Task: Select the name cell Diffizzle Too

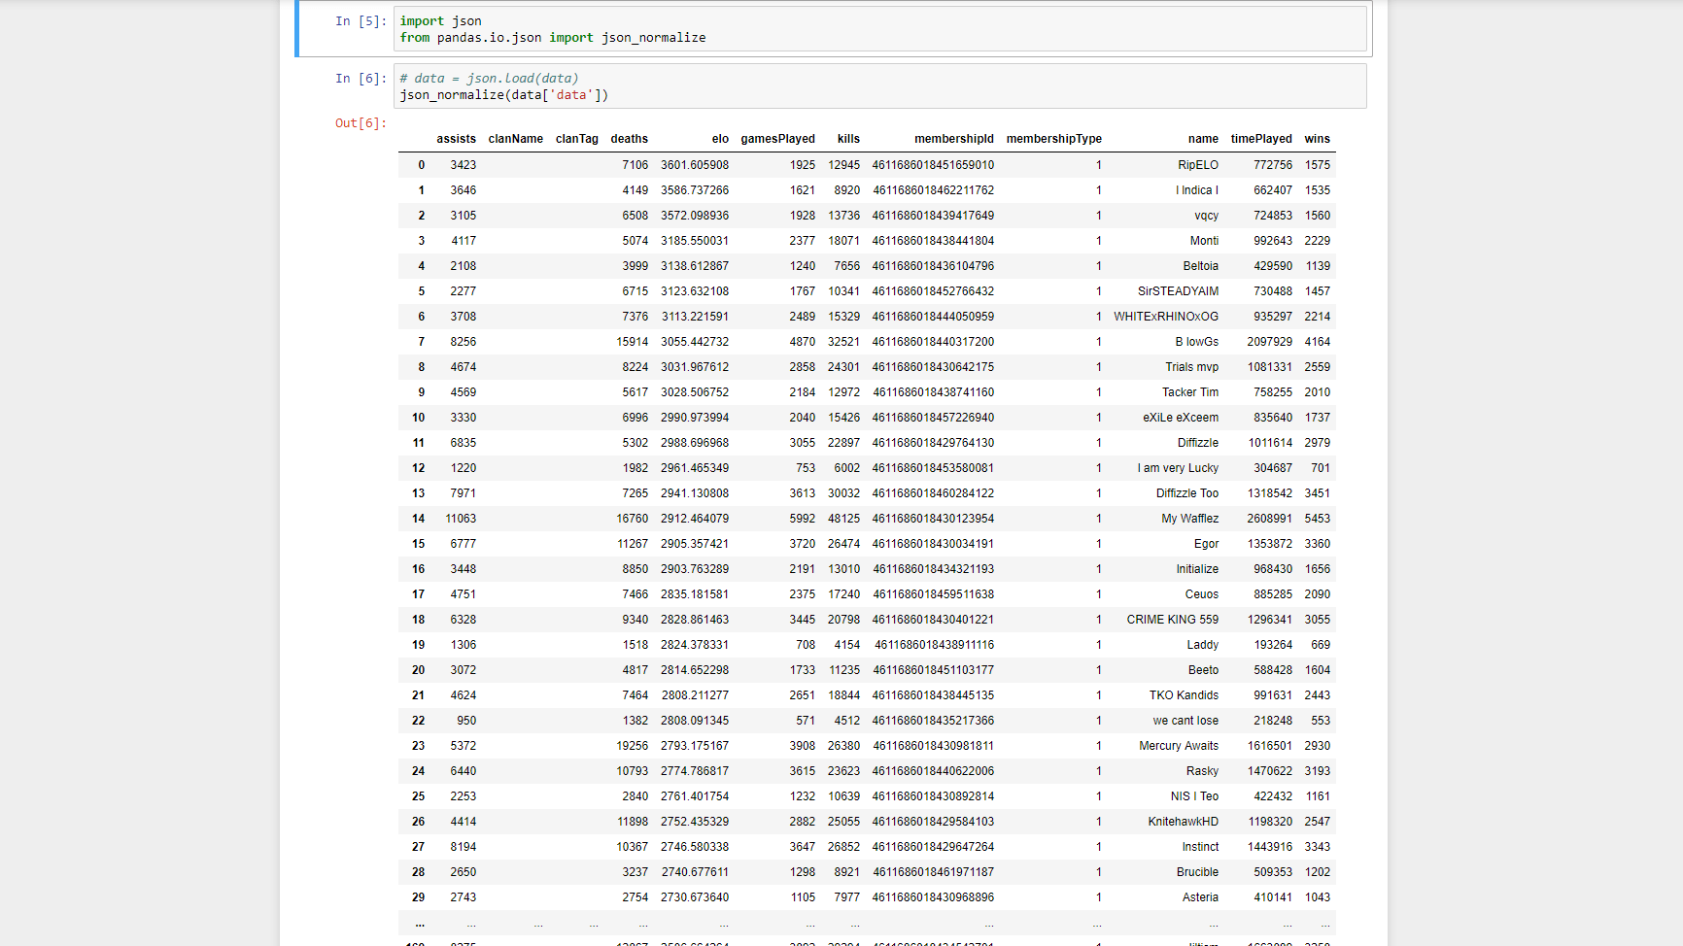Action: (x=1187, y=493)
